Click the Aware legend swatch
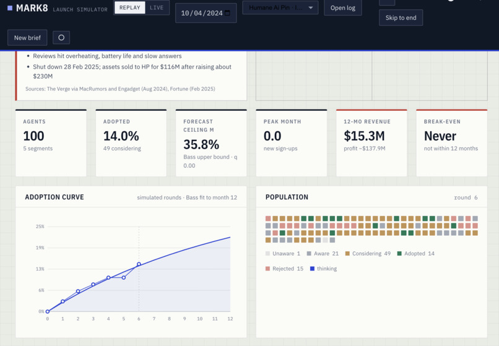Image resolution: width=499 pixels, height=346 pixels. point(309,253)
